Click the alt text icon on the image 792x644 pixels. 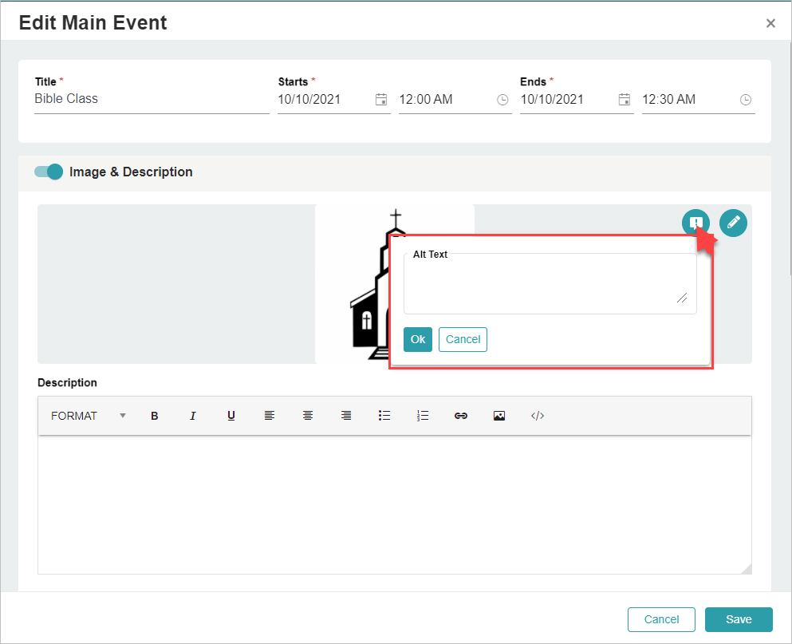coord(695,223)
